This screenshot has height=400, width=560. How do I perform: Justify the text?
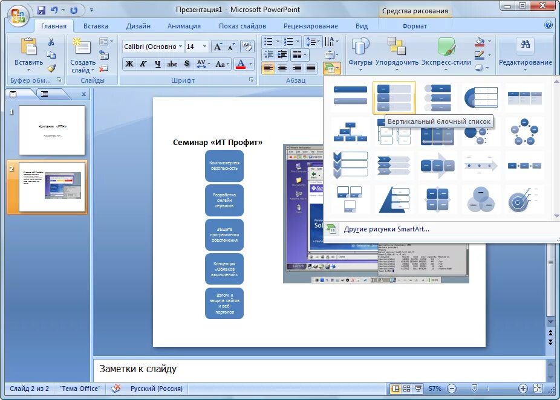(311, 68)
